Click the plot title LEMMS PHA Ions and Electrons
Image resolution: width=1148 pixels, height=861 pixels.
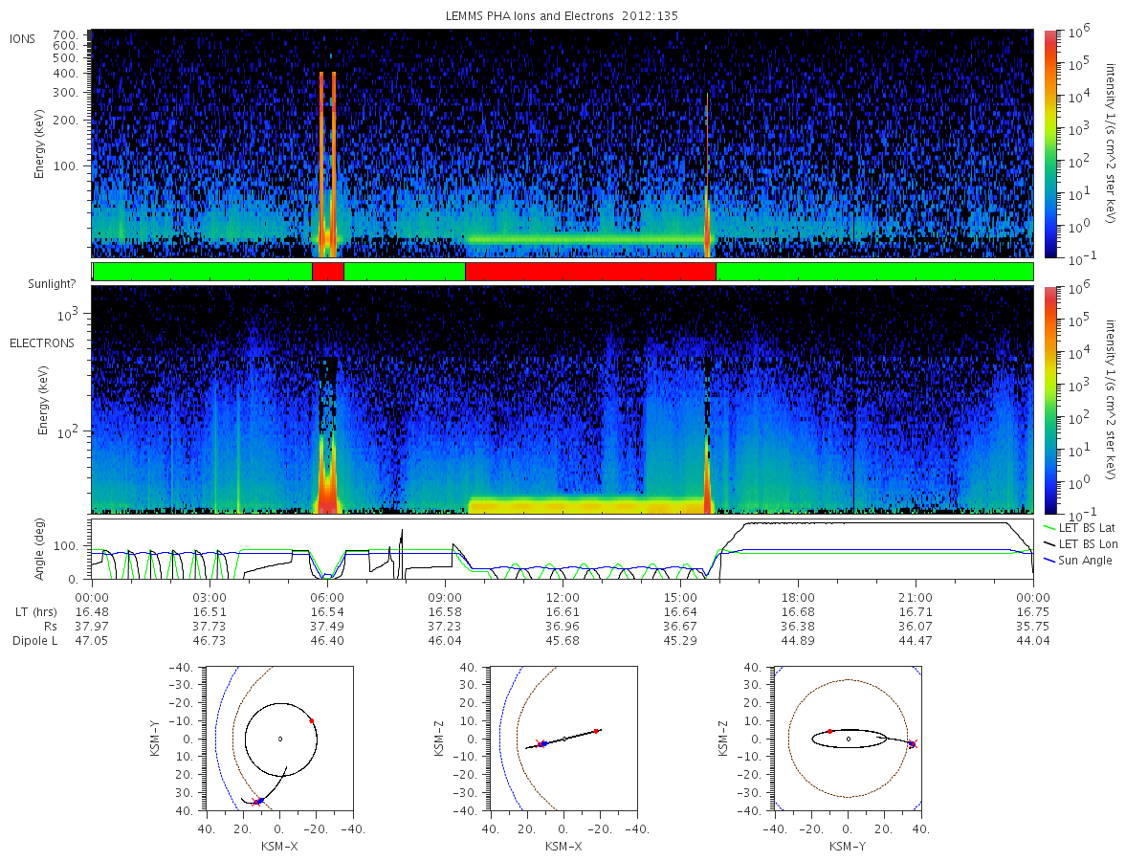(562, 16)
